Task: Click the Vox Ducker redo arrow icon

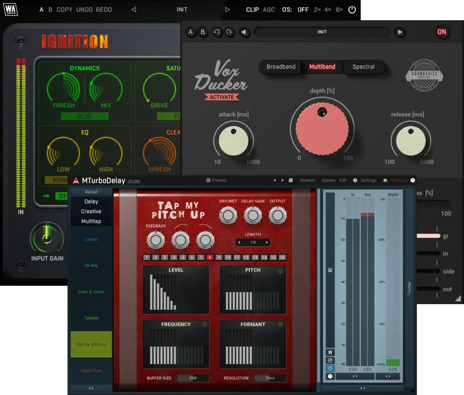Action: [229, 32]
